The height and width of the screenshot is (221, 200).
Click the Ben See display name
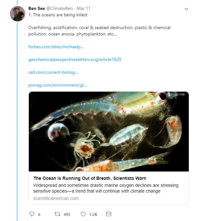[x=36, y=9]
